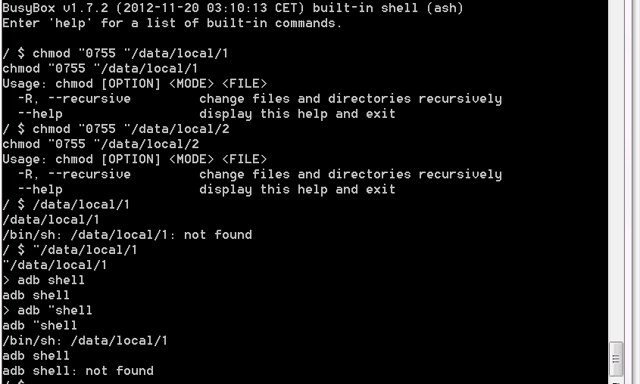Click the "/ $ /data/local/1" prompt line
Screen dimensions: 640x384
point(66,204)
